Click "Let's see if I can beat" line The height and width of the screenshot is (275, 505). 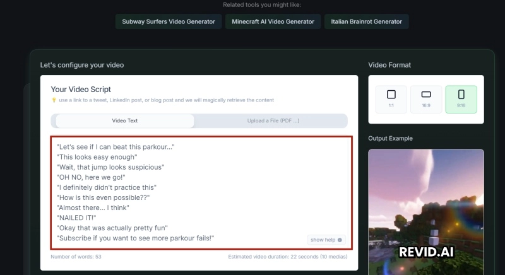[x=116, y=147]
